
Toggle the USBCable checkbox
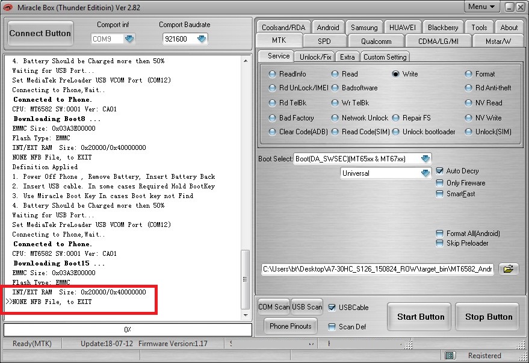(332, 308)
